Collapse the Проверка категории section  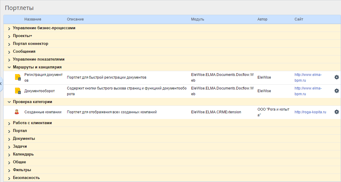(9, 102)
